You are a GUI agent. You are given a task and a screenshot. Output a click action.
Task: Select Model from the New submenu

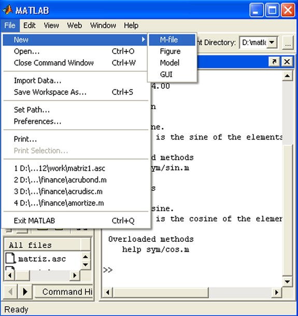[172, 63]
